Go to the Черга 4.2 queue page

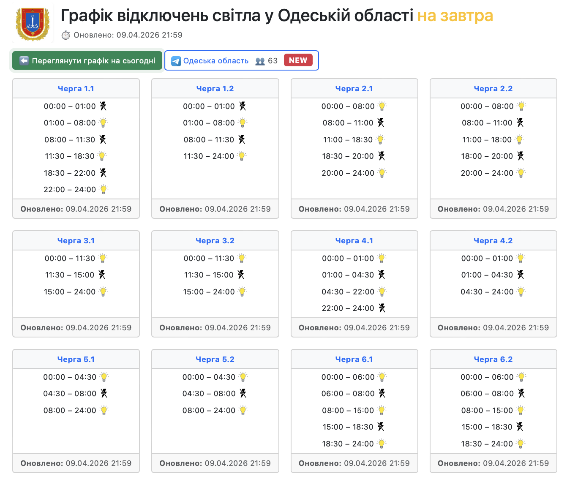point(493,241)
